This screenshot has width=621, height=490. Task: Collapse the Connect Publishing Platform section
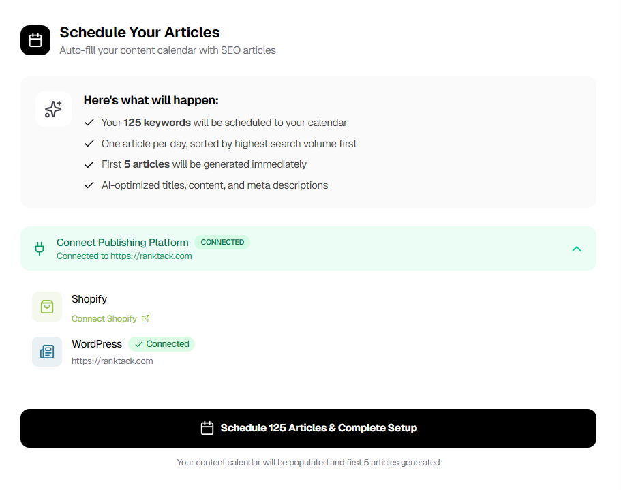(x=577, y=249)
